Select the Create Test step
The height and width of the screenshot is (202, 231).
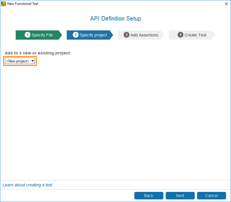point(192,35)
